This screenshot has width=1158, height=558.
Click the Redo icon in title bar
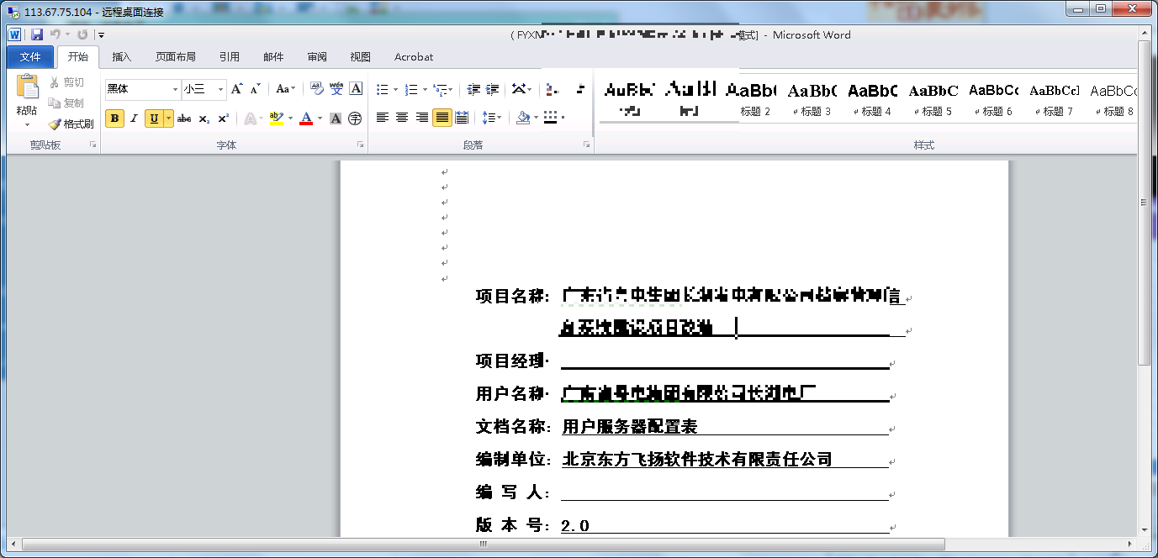(x=82, y=34)
